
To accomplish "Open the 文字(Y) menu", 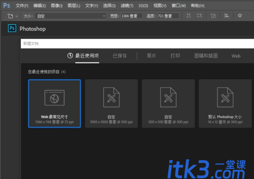I will click(91, 6).
